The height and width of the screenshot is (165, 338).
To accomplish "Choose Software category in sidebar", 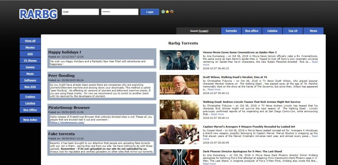I will (x=30, y=80).
